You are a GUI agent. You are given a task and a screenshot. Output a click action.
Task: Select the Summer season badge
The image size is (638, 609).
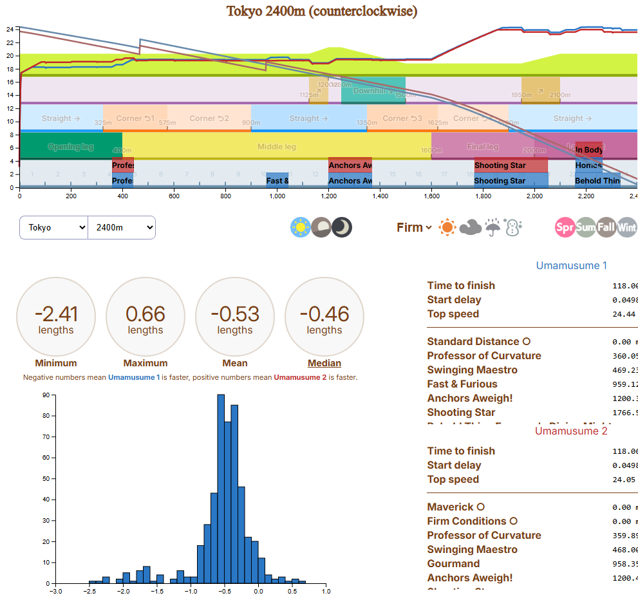(x=585, y=227)
